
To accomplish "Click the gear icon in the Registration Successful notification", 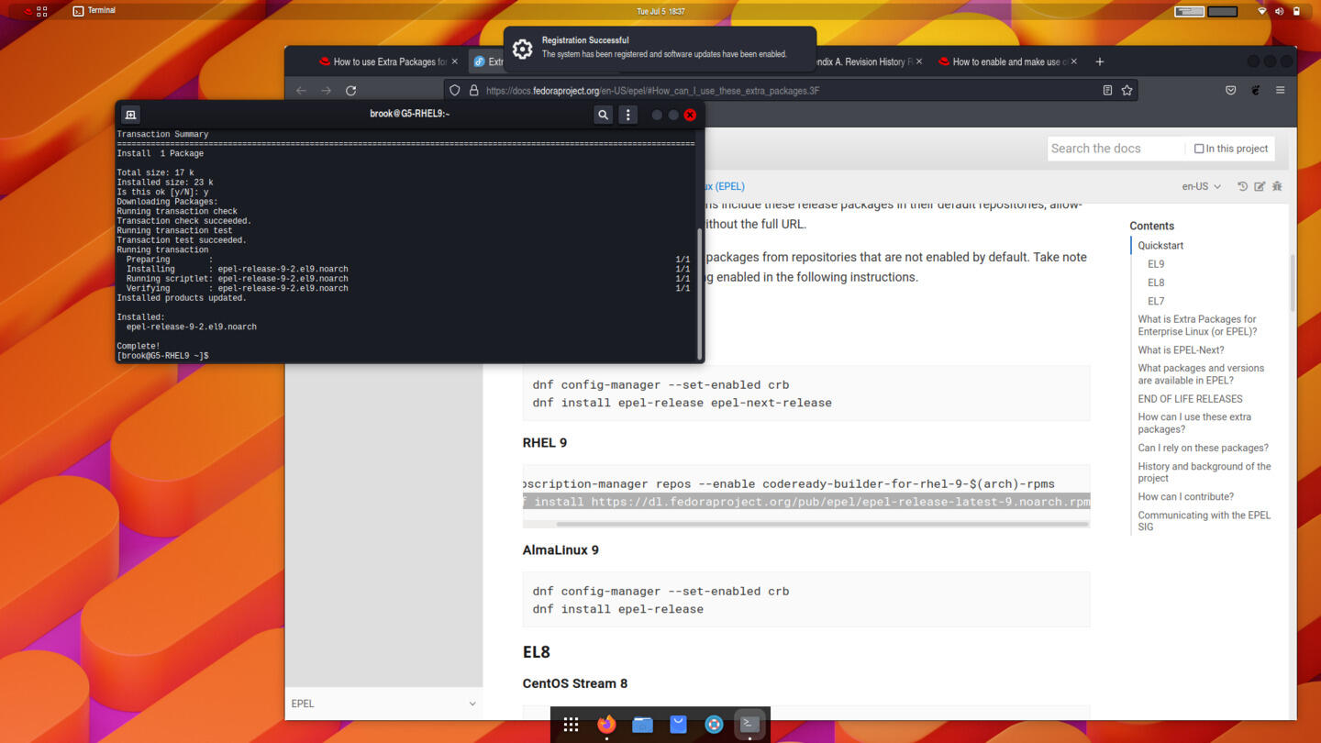I will 522,49.
